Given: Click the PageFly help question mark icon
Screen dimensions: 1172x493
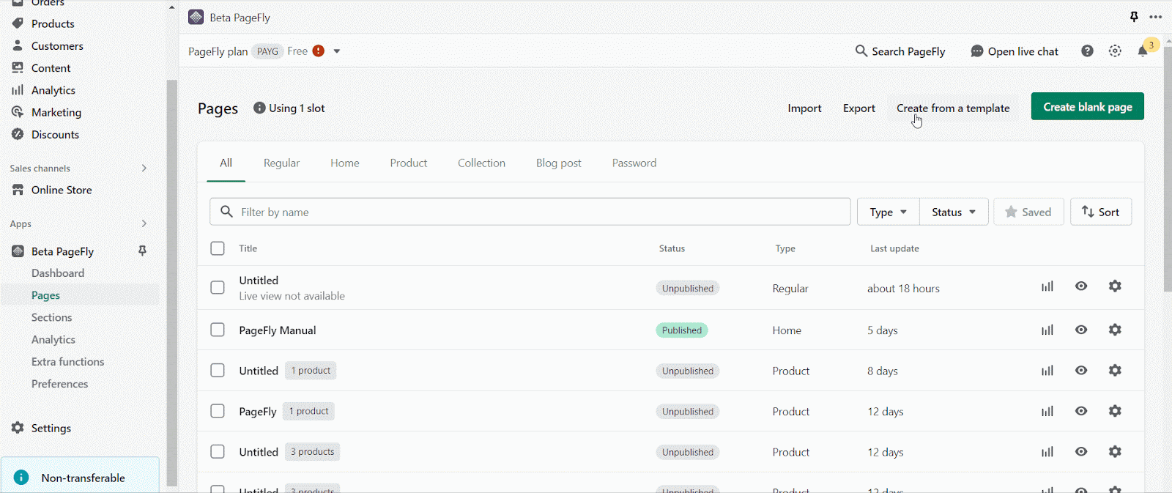Looking at the screenshot, I should 1087,51.
